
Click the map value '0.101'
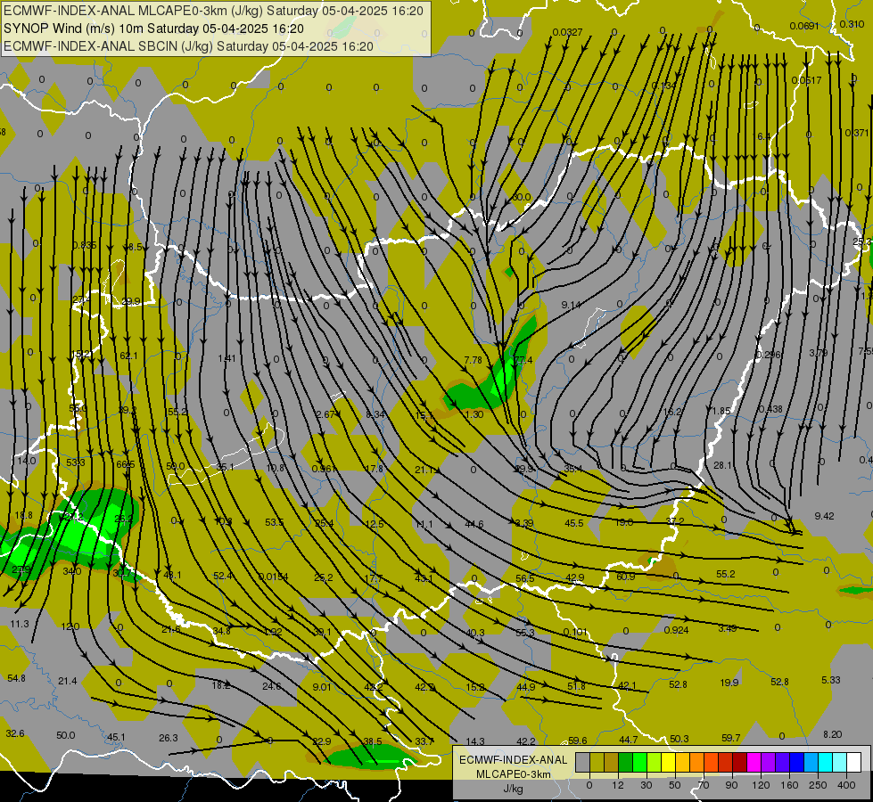[575, 632]
